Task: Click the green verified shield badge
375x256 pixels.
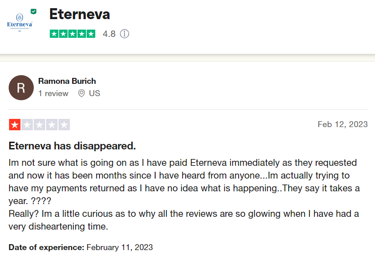Action: [33, 11]
